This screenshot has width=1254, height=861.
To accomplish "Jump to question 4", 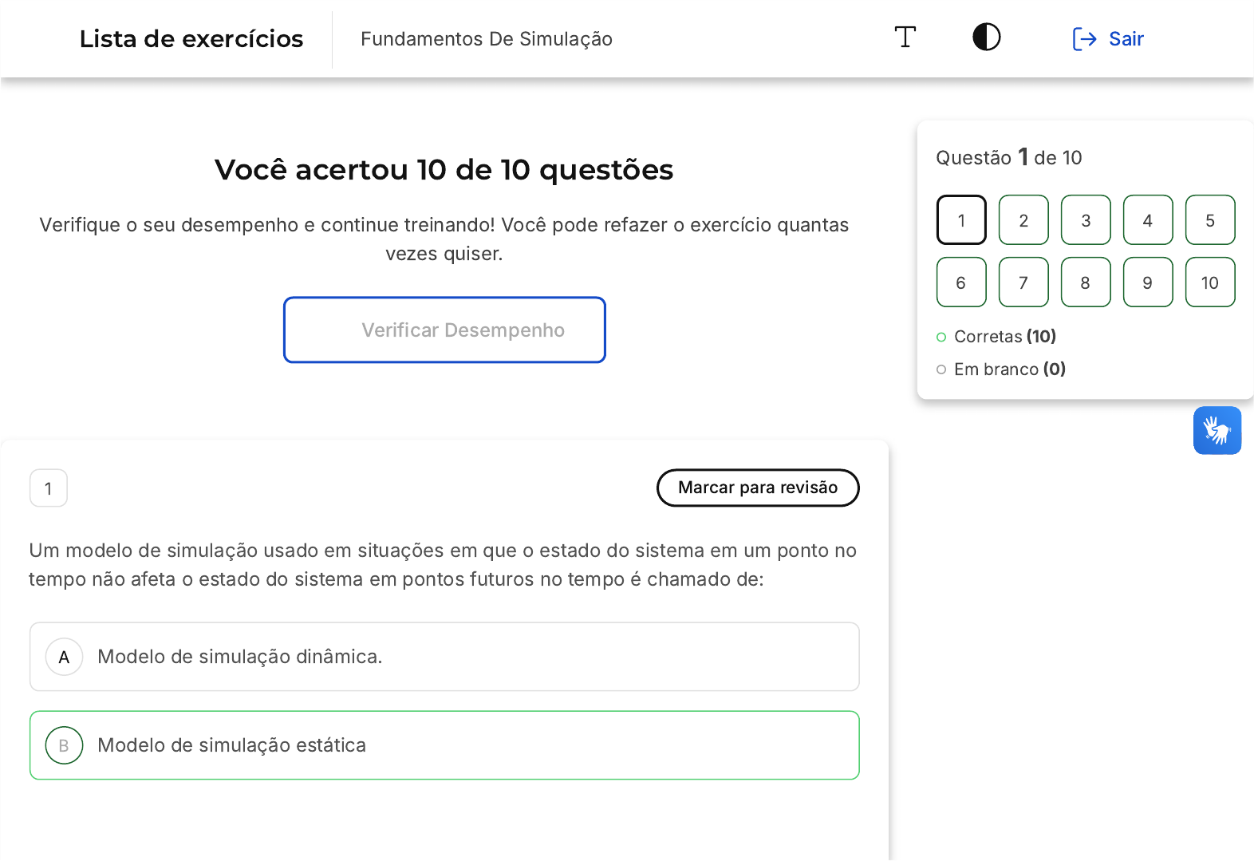I will [1148, 220].
